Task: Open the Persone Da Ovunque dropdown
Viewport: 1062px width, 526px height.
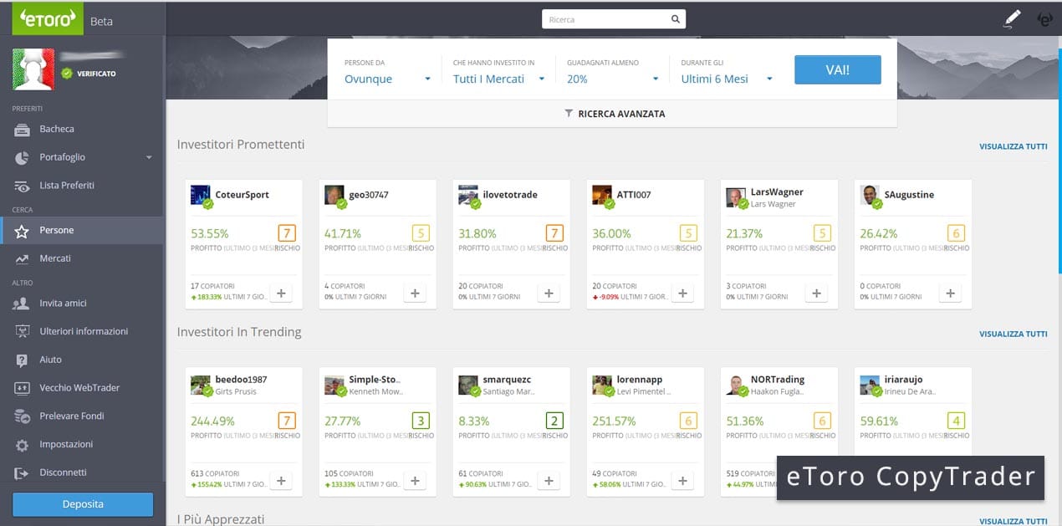Action: point(388,79)
